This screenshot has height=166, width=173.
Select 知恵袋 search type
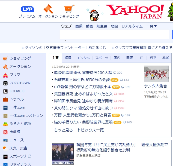(x=102, y=26)
